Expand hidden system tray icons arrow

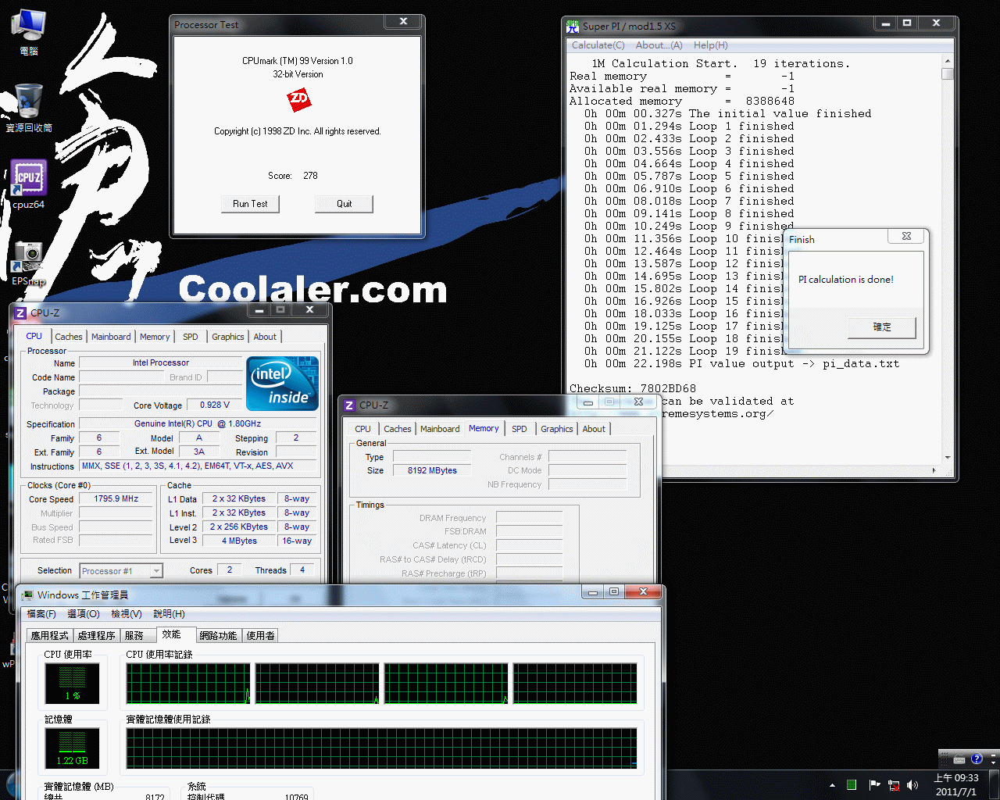pos(832,784)
